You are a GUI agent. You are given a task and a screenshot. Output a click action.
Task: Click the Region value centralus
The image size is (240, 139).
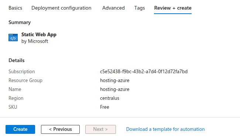(x=110, y=98)
